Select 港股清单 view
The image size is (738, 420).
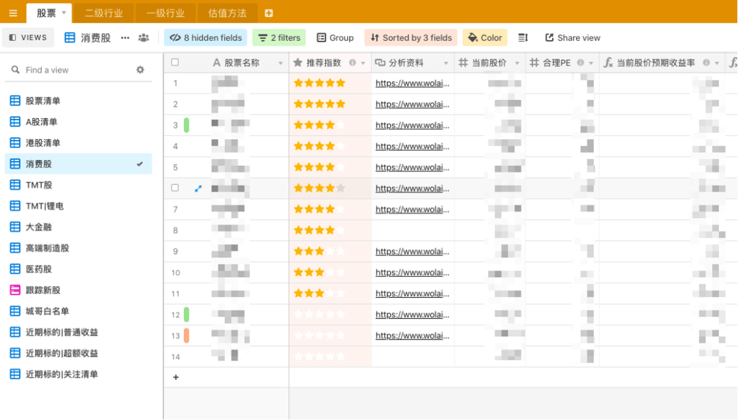pos(79,143)
